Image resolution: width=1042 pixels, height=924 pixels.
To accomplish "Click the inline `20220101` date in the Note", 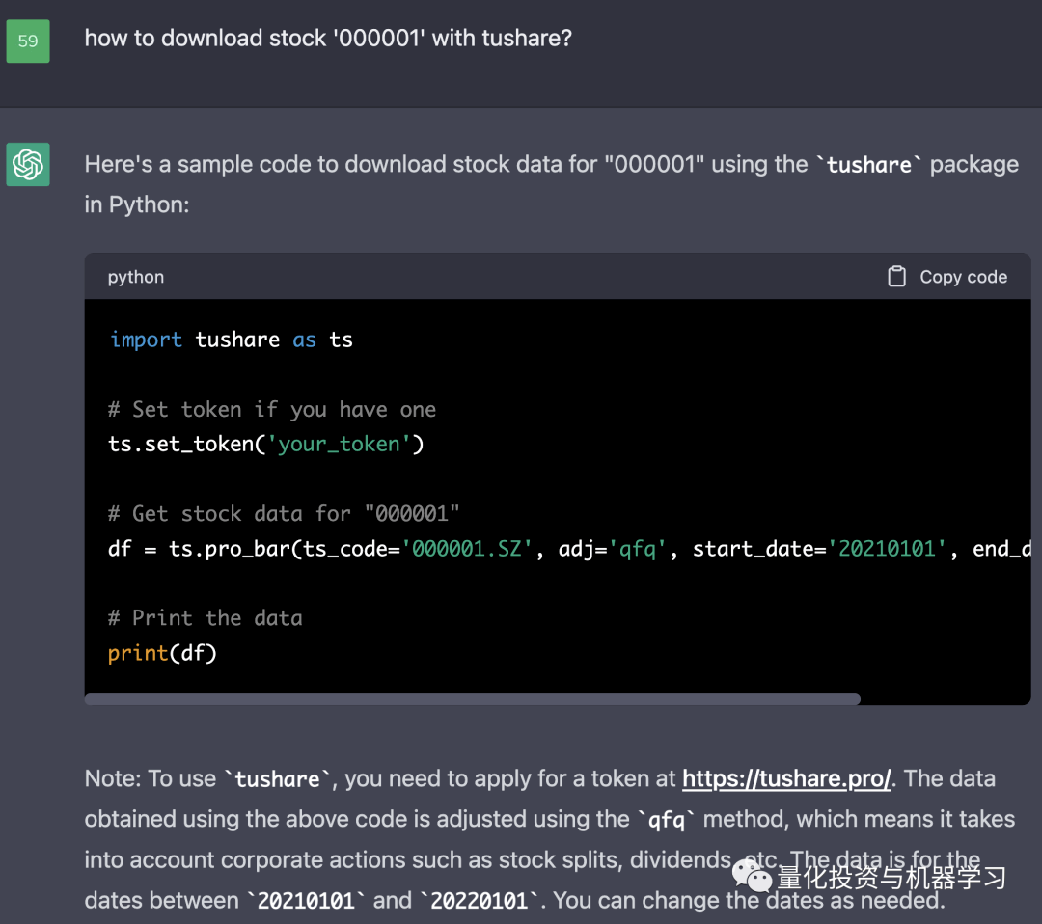I will (479, 901).
